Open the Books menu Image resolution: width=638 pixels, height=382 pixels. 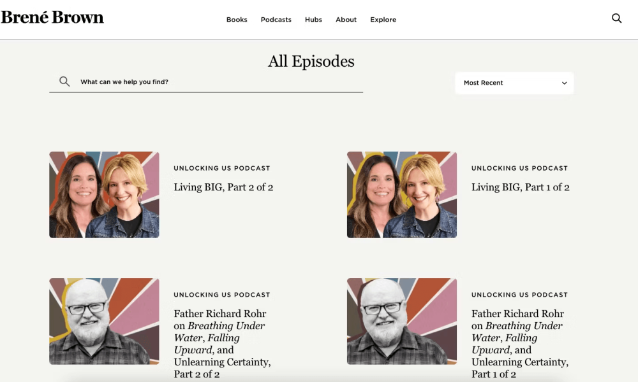point(237,20)
